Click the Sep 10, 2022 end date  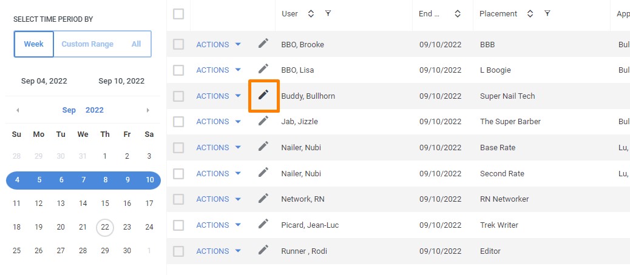(x=121, y=81)
